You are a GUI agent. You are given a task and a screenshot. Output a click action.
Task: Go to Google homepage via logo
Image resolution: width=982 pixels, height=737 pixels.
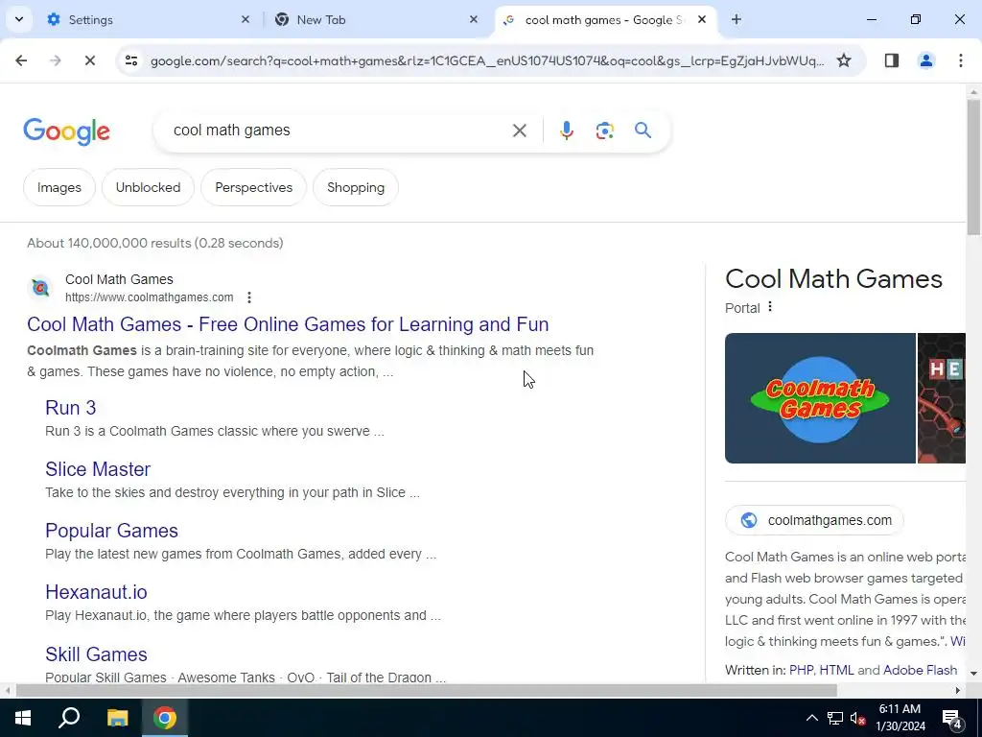point(66,131)
